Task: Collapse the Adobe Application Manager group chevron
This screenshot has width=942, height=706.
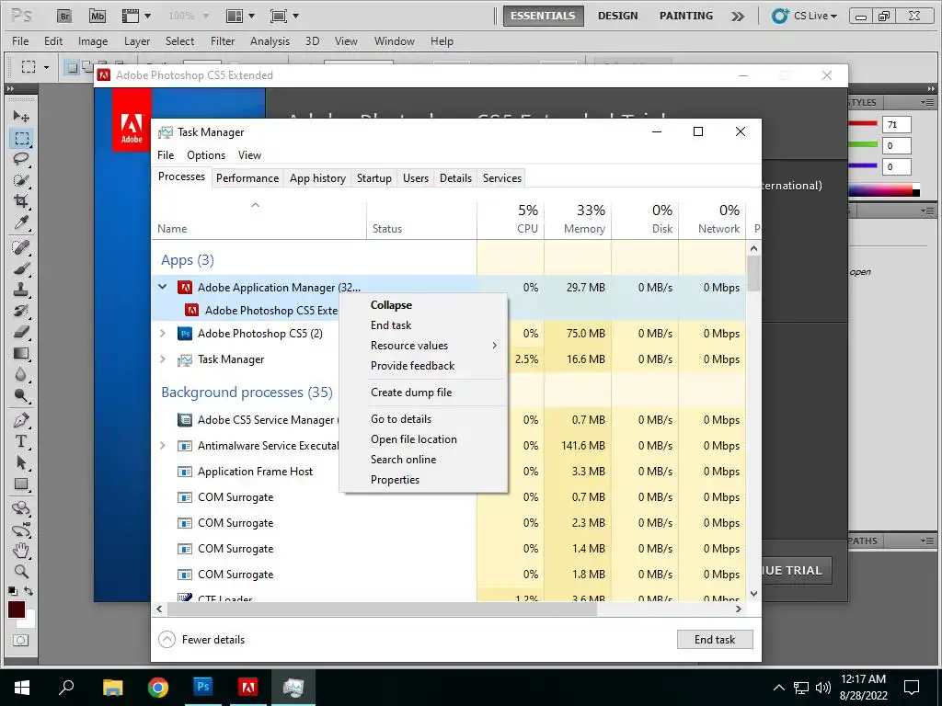Action: (162, 287)
